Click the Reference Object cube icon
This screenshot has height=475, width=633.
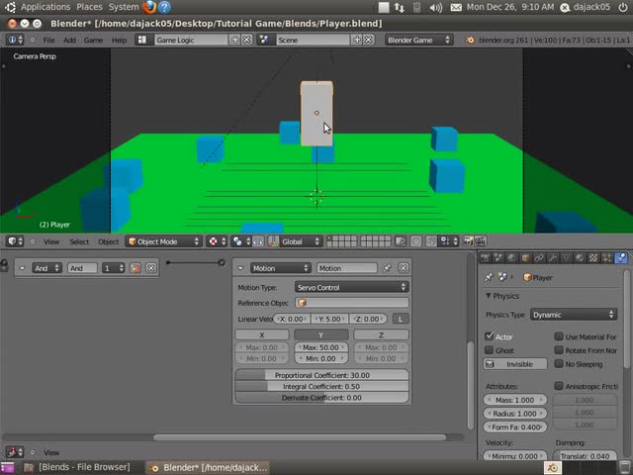click(x=302, y=303)
